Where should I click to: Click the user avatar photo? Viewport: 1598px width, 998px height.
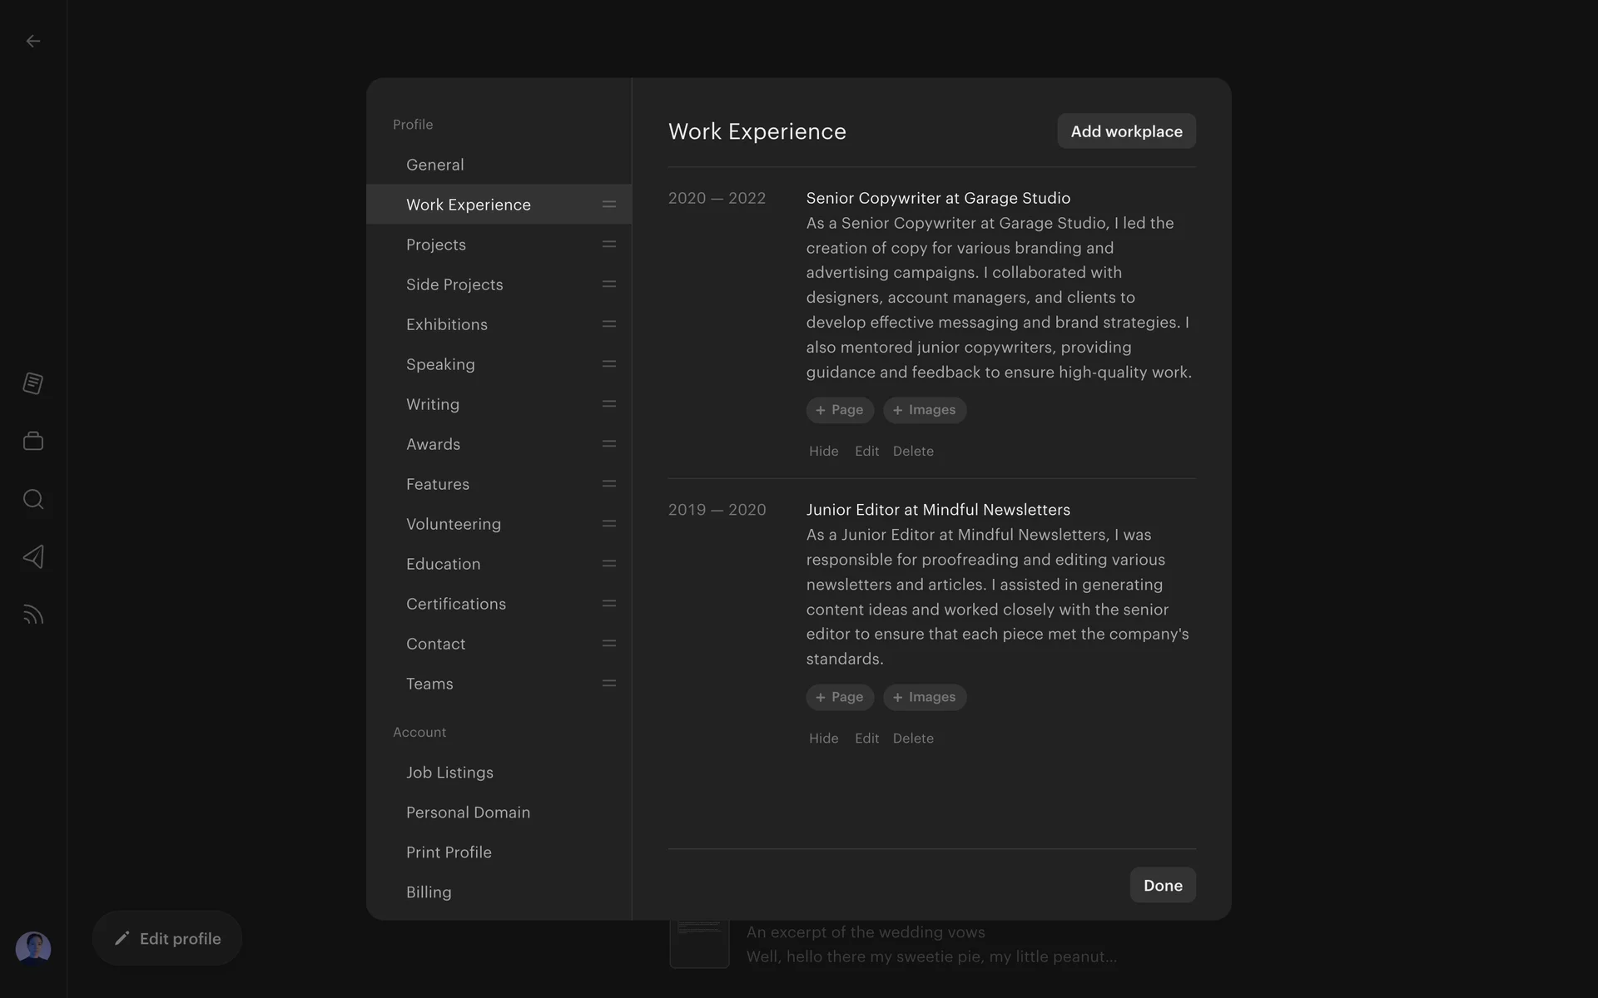pos(33,947)
